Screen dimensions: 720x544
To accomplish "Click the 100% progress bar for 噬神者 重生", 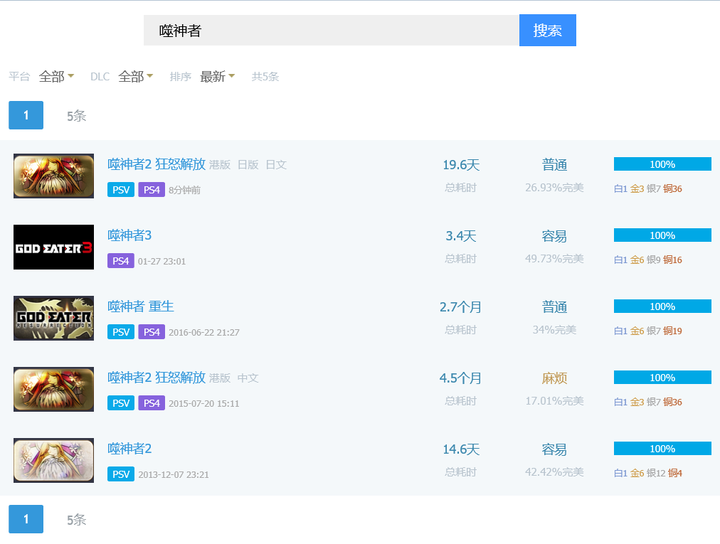I will 662,306.
